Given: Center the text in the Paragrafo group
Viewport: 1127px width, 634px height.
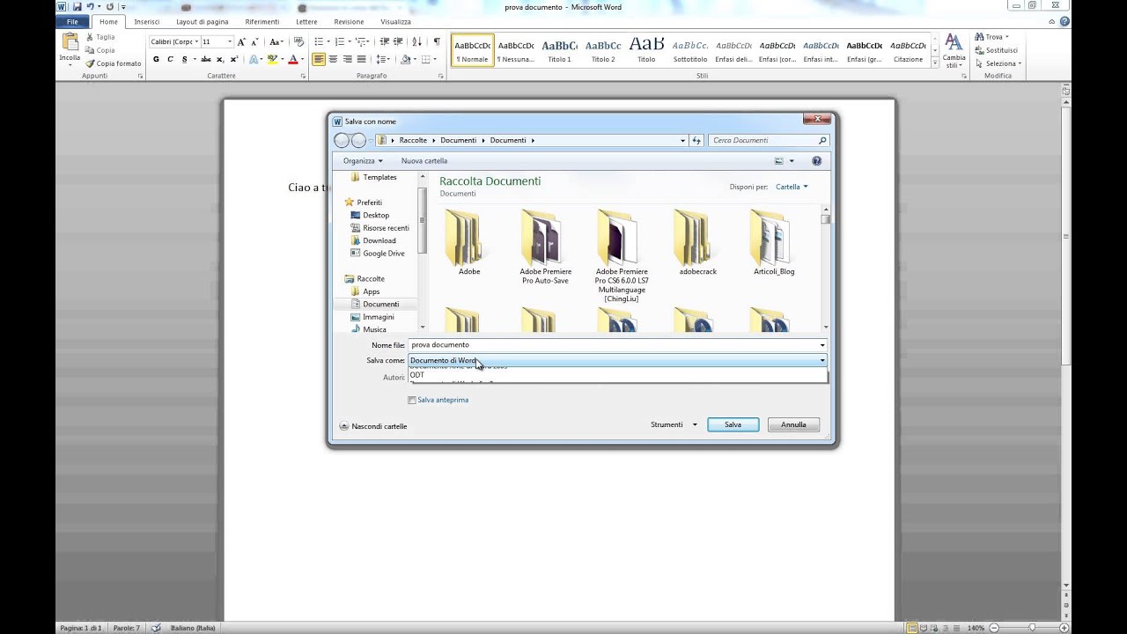Looking at the screenshot, I should point(333,59).
